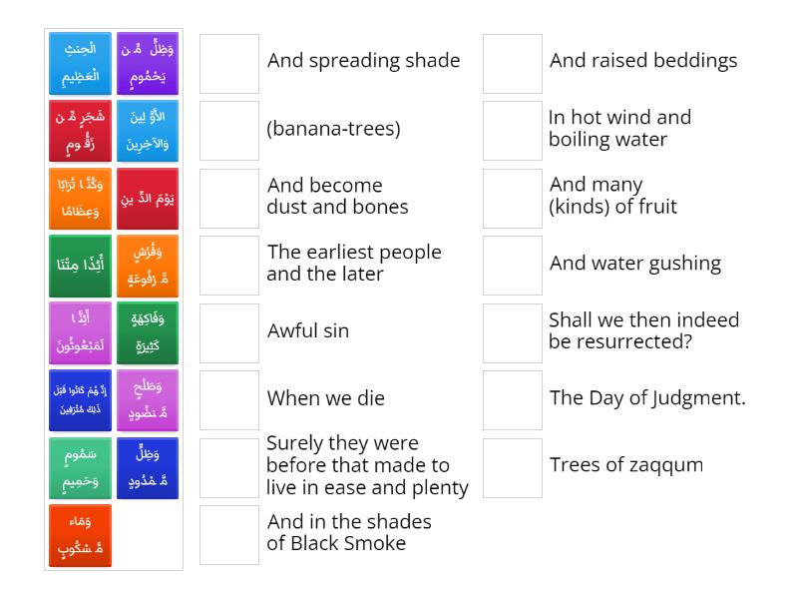Click the box beside The Day of Judgment
This screenshot has width=798, height=599.
512,398
